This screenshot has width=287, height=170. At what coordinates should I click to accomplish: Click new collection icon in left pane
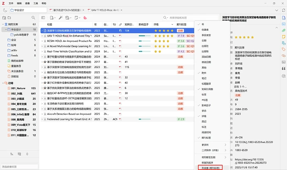4,18
